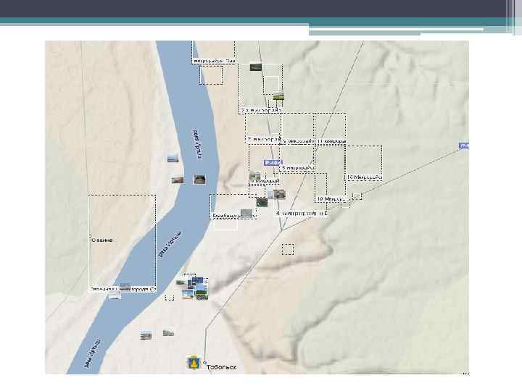Image resolution: width=522 pixels, height=391 pixels.
Task: Click the P-404 road shield marker
Action: pyautogui.click(x=273, y=163)
